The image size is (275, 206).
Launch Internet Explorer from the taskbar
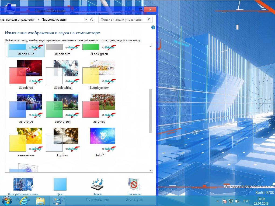click(24, 201)
